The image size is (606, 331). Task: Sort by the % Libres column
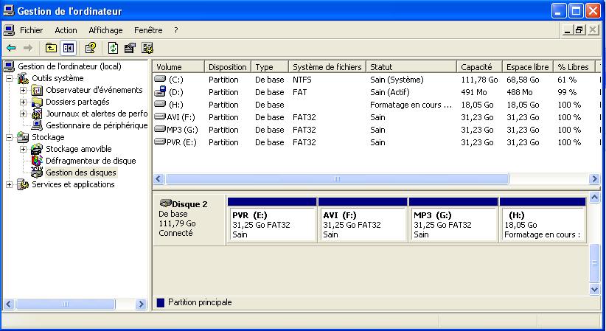coord(575,67)
